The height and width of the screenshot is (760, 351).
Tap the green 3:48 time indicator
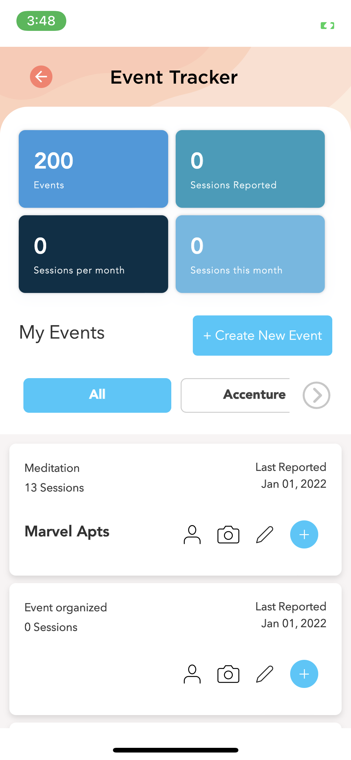point(41,21)
